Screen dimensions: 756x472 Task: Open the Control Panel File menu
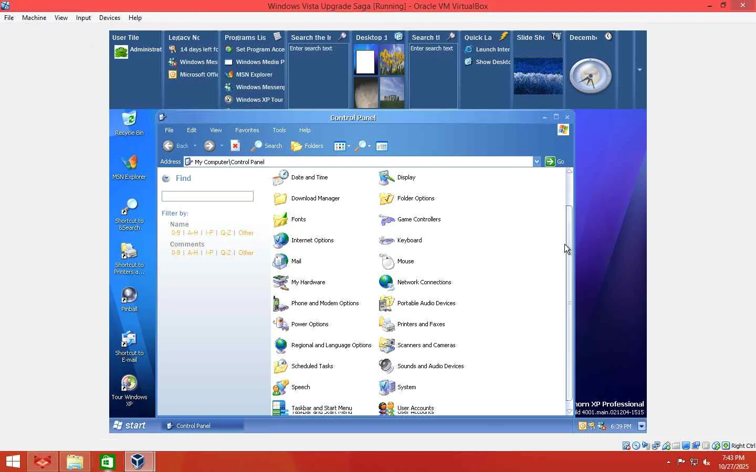[169, 130]
